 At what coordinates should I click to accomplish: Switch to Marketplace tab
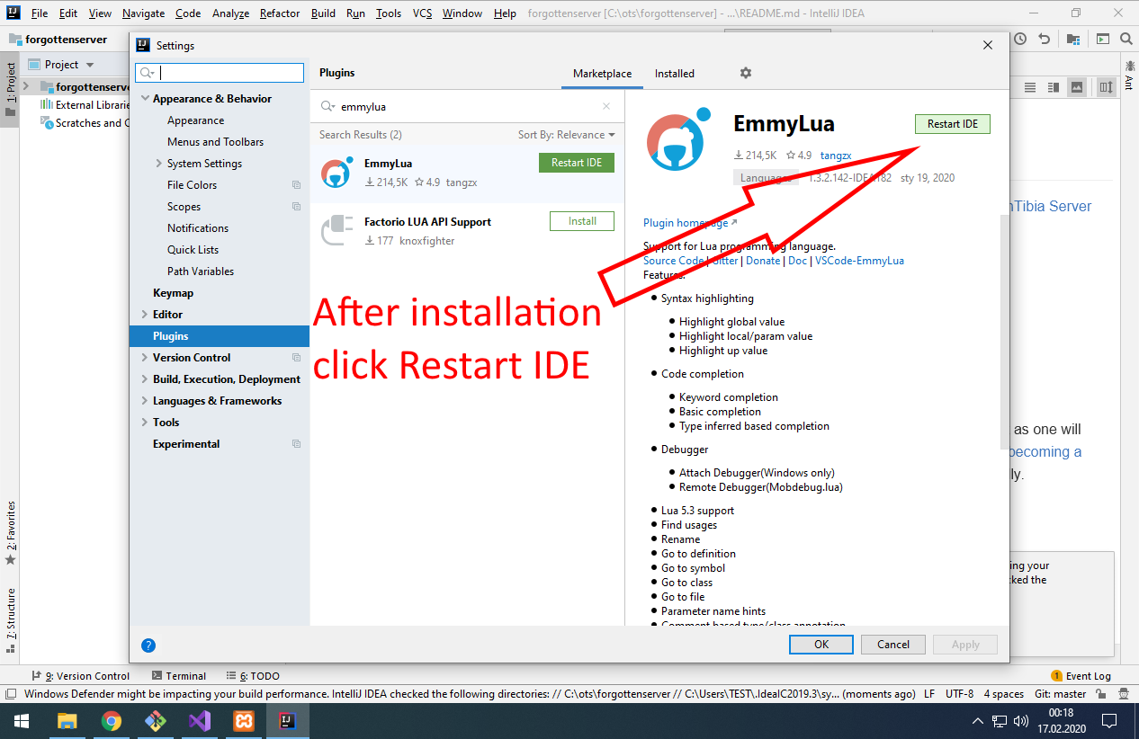point(602,74)
